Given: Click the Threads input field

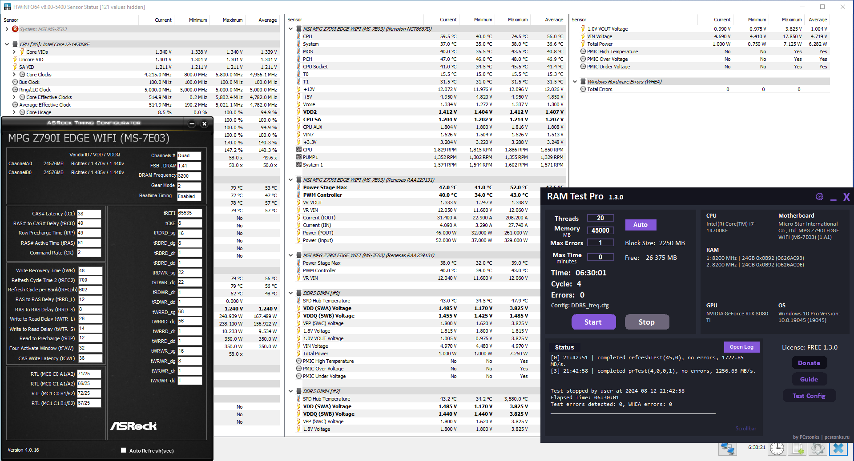Looking at the screenshot, I should [600, 218].
